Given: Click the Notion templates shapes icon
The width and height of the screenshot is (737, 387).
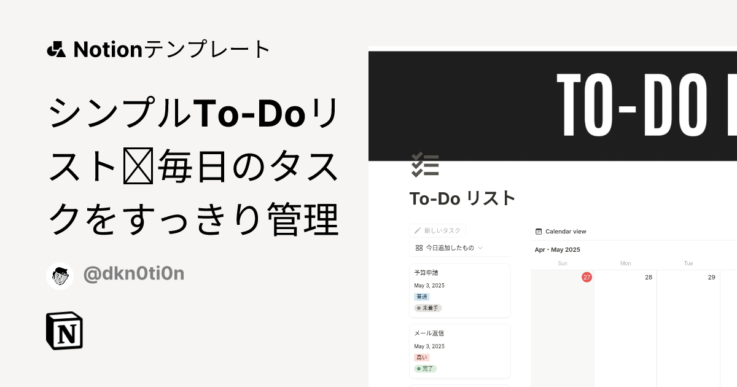Looking at the screenshot, I should pyautogui.click(x=56, y=49).
